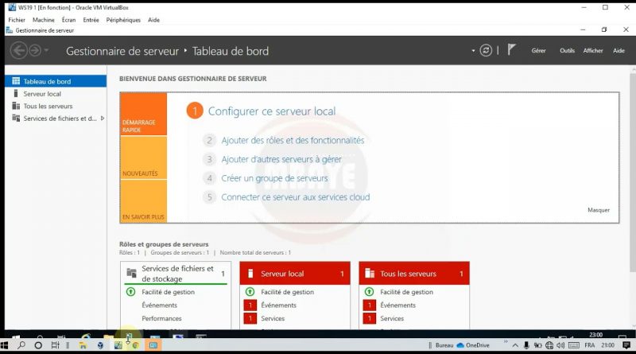The image size is (636, 354).
Task: Click the red Événements badge in Serveur local tile
Action: pyautogui.click(x=250, y=305)
